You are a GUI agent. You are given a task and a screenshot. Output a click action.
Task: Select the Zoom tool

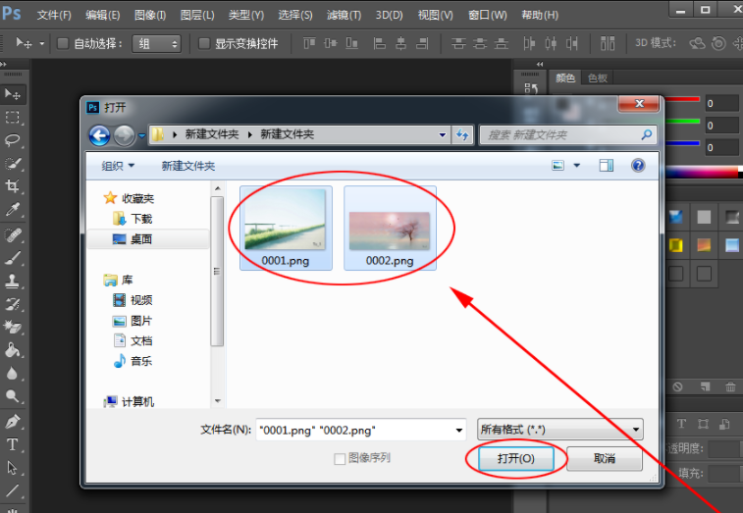tap(13, 396)
